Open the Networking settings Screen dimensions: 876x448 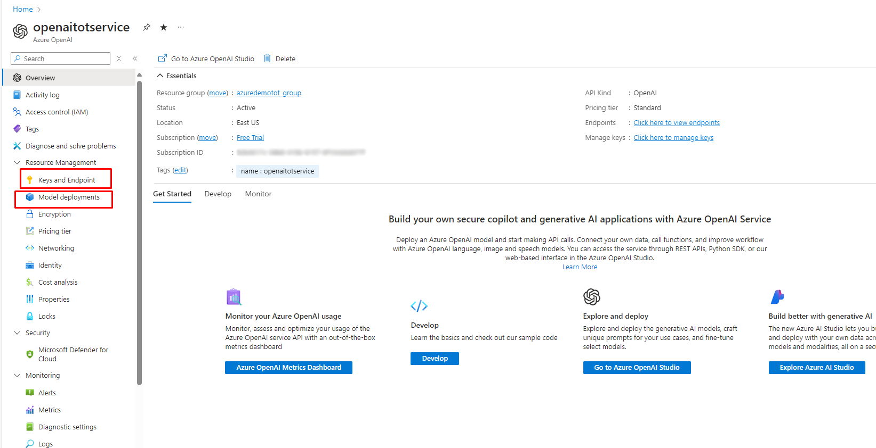pos(56,248)
